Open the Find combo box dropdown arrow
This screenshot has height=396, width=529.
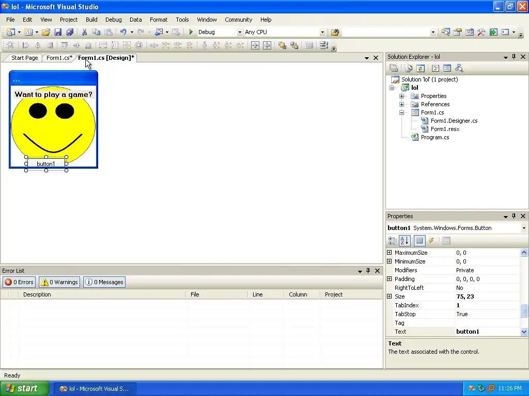(x=433, y=32)
